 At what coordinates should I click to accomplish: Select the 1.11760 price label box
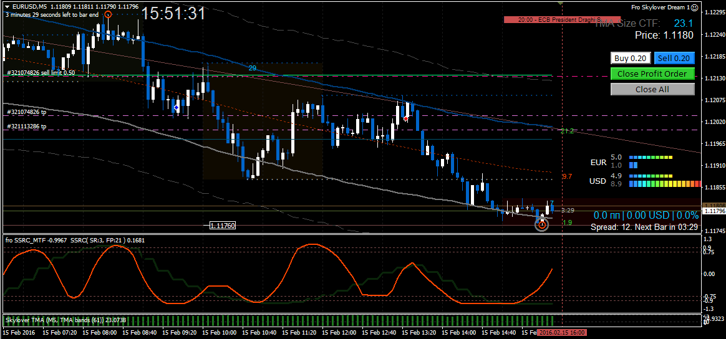click(x=222, y=226)
